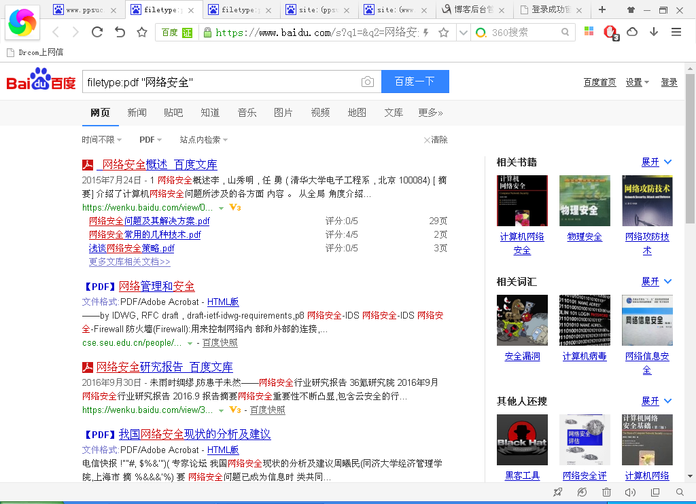Viewport: 696px width, 504px height.
Task: Open the 设置 dropdown in the header
Action: pos(638,82)
